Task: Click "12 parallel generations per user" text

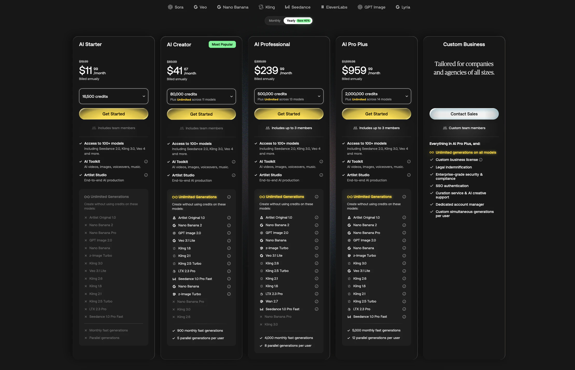Action: point(376,338)
